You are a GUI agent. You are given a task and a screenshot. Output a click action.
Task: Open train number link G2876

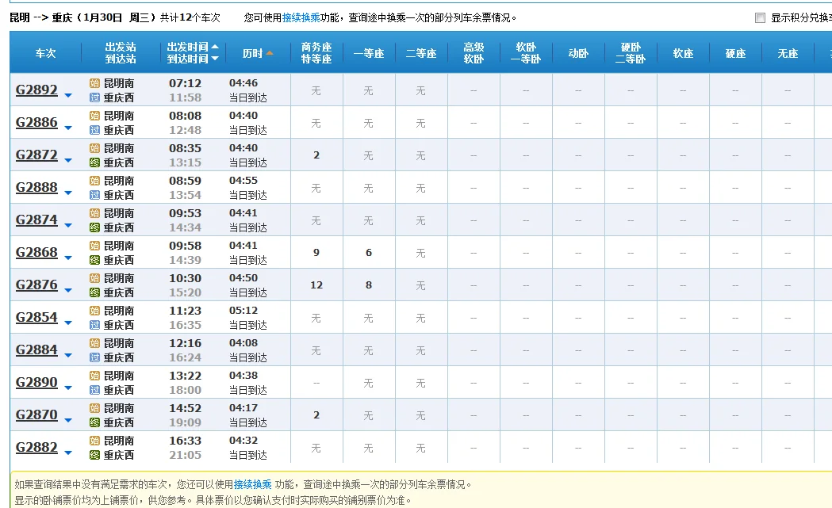point(36,285)
